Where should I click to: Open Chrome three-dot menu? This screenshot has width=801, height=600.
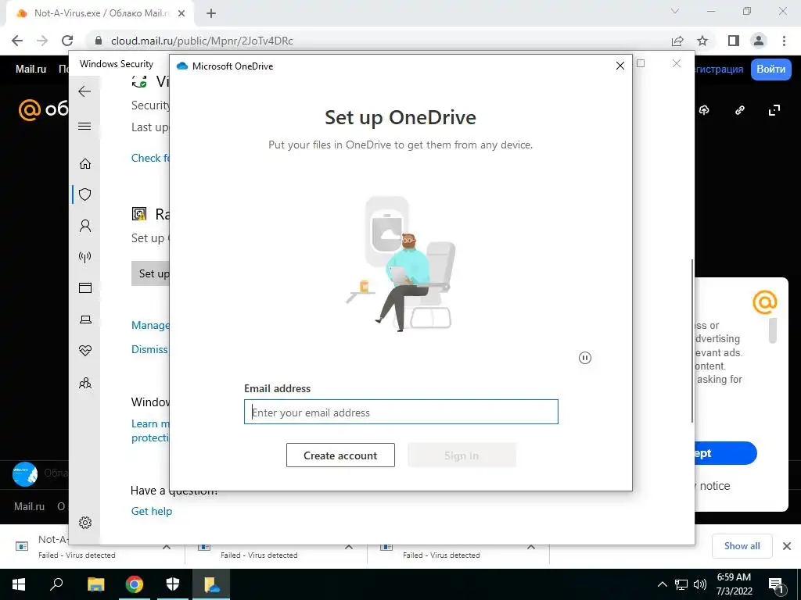pyautogui.click(x=784, y=41)
